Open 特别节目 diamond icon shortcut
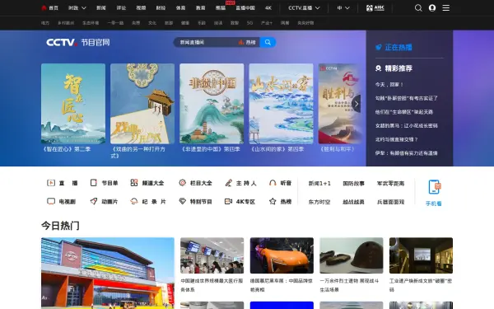Screen dimensions: 494x309 coord(182,201)
